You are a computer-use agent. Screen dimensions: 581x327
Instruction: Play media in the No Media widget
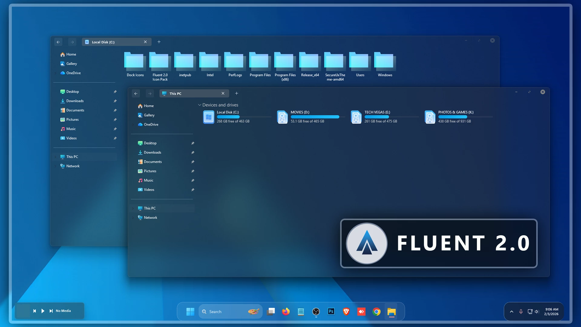(43, 311)
